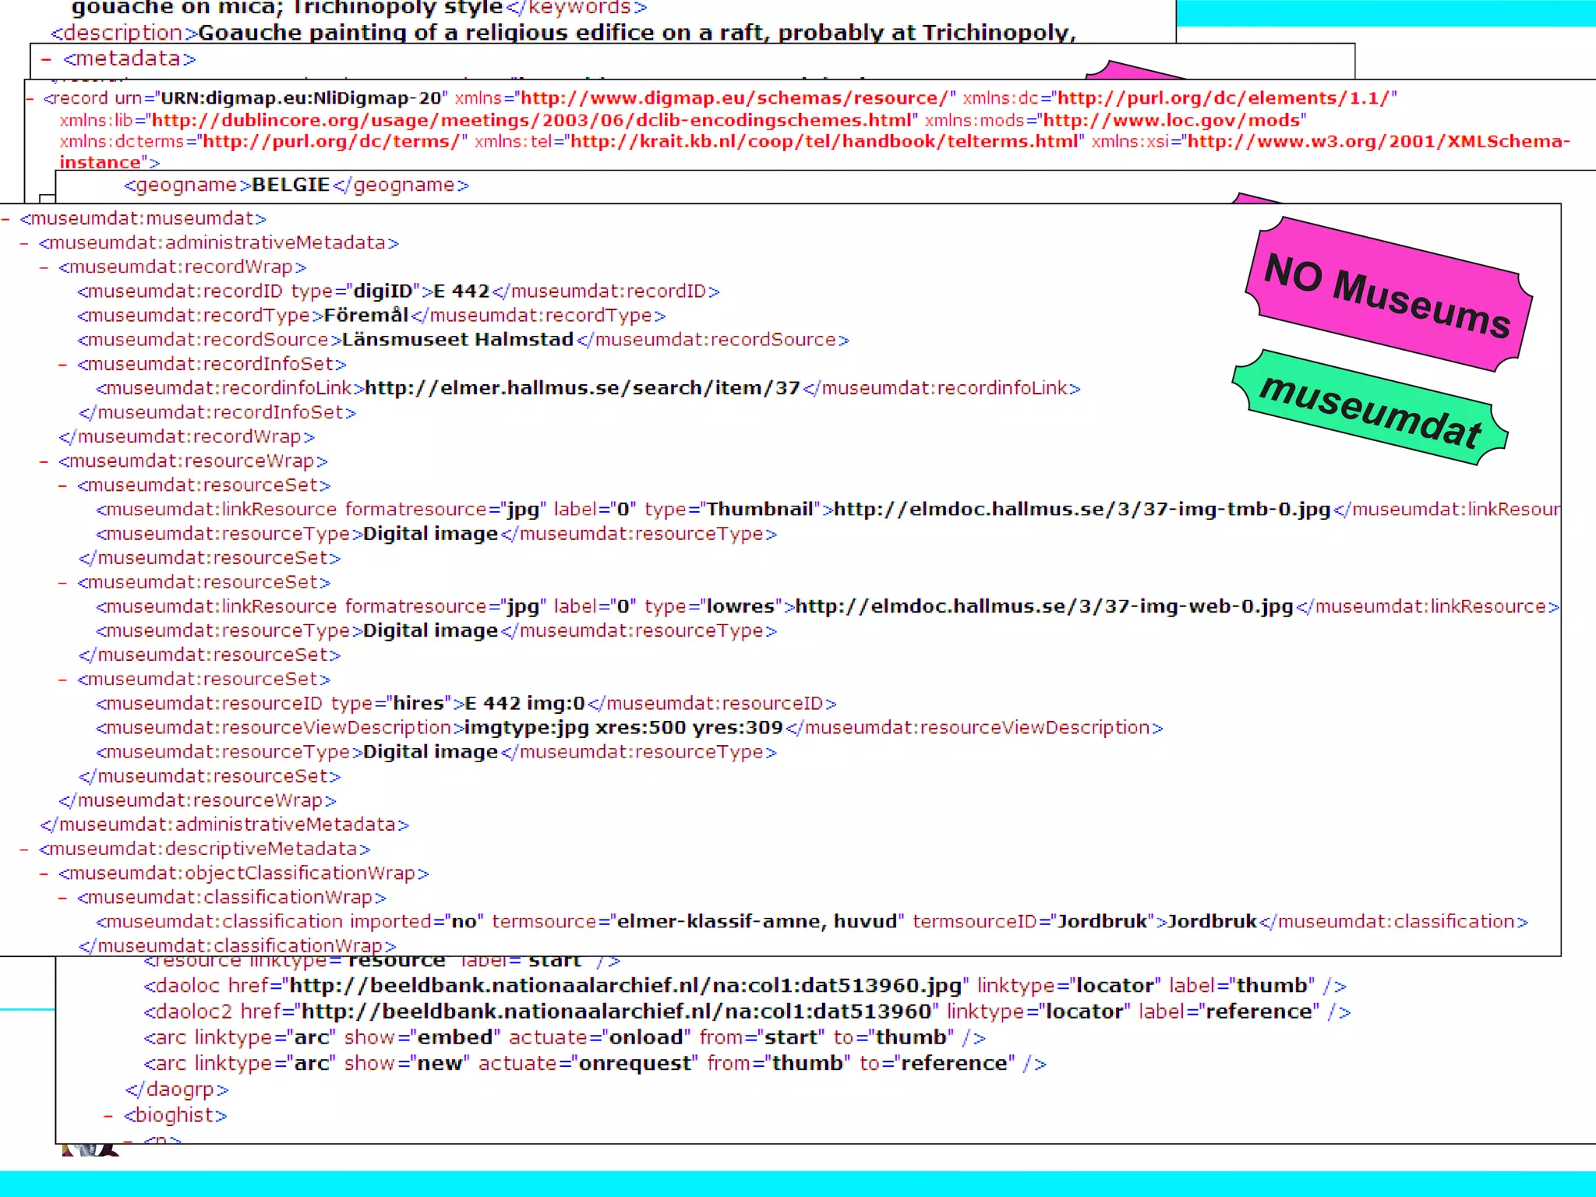Collapse the museumdat:recordWrap element

pyautogui.click(x=44, y=267)
